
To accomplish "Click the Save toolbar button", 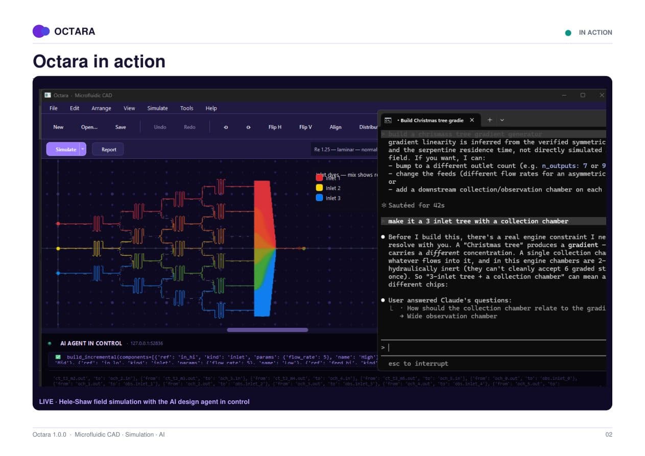I will tap(121, 127).
